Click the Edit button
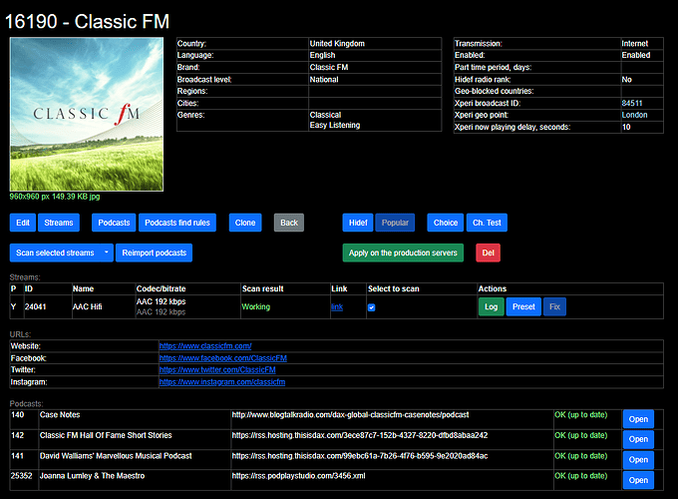The image size is (678, 499). [23, 223]
